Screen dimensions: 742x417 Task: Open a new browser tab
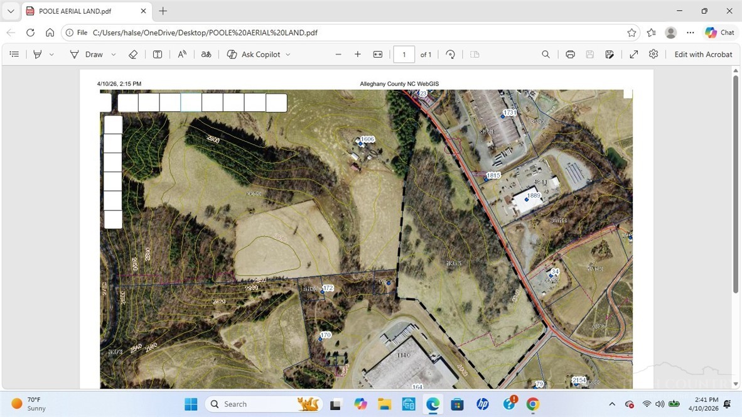(163, 11)
